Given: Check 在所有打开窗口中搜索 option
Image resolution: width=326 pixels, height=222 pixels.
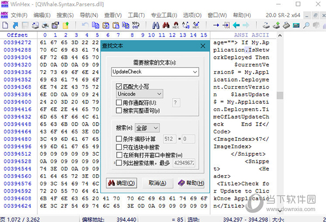Looking at the screenshot, I should pyautogui.click(x=119, y=155).
